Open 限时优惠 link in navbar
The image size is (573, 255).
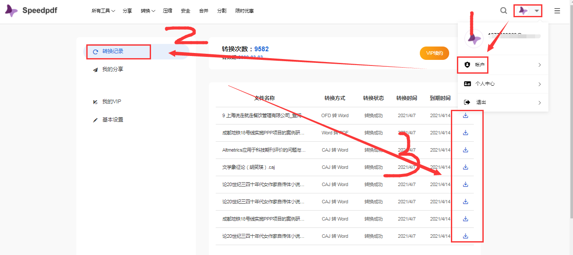tap(245, 11)
